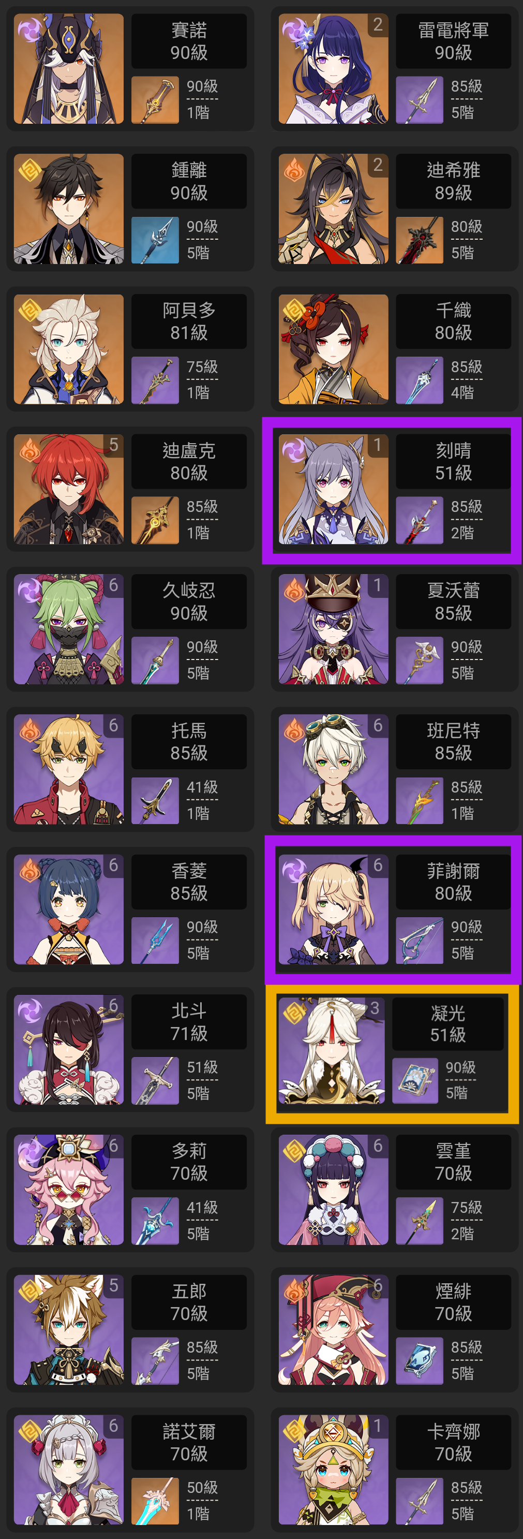Select 千織 character portrait
Viewport: 523px width, 1539px height.
tap(333, 349)
